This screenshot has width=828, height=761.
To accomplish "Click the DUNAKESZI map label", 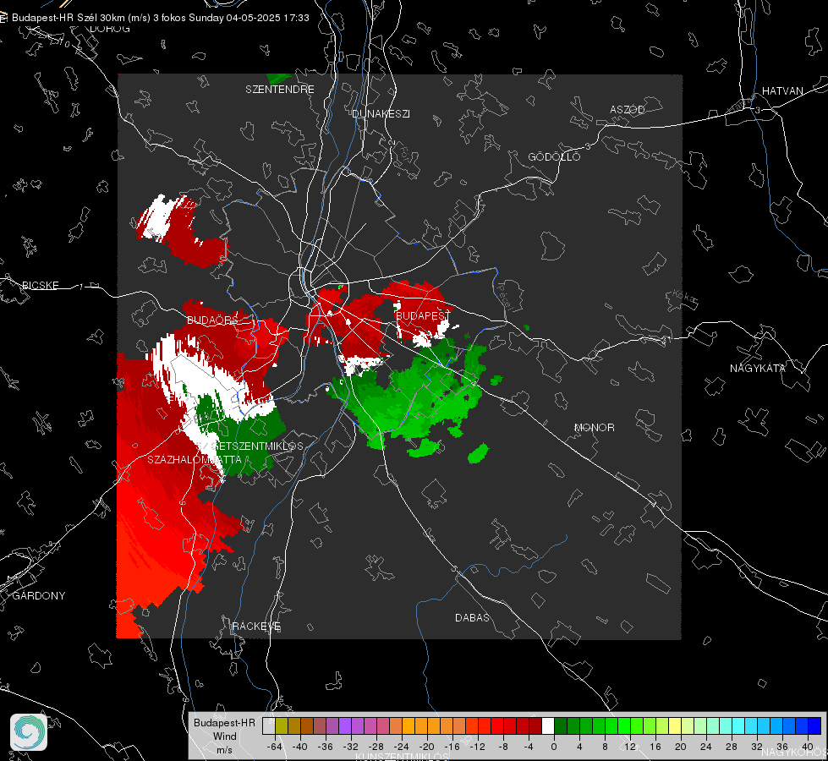I will point(381,114).
